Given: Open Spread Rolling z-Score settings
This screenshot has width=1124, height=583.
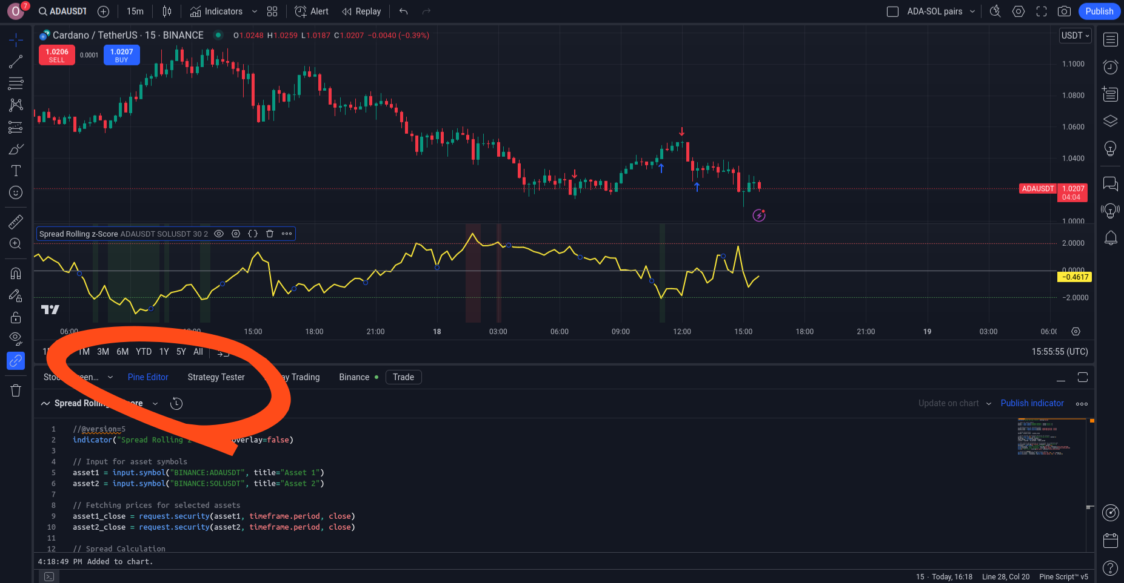Looking at the screenshot, I should click(236, 234).
